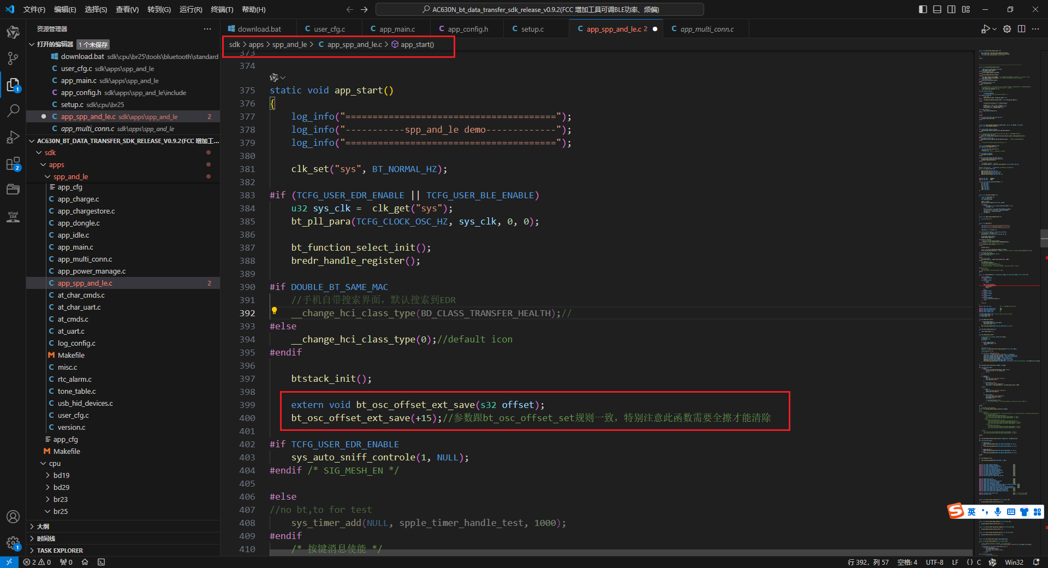This screenshot has height=568, width=1048.
Task: Click the remote window status bar icon
Action: tap(9, 562)
